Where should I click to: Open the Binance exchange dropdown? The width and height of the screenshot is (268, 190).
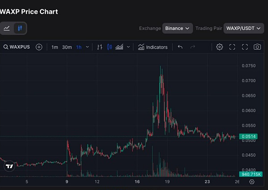click(x=177, y=29)
